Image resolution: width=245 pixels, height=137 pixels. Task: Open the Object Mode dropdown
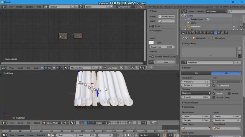point(52,123)
